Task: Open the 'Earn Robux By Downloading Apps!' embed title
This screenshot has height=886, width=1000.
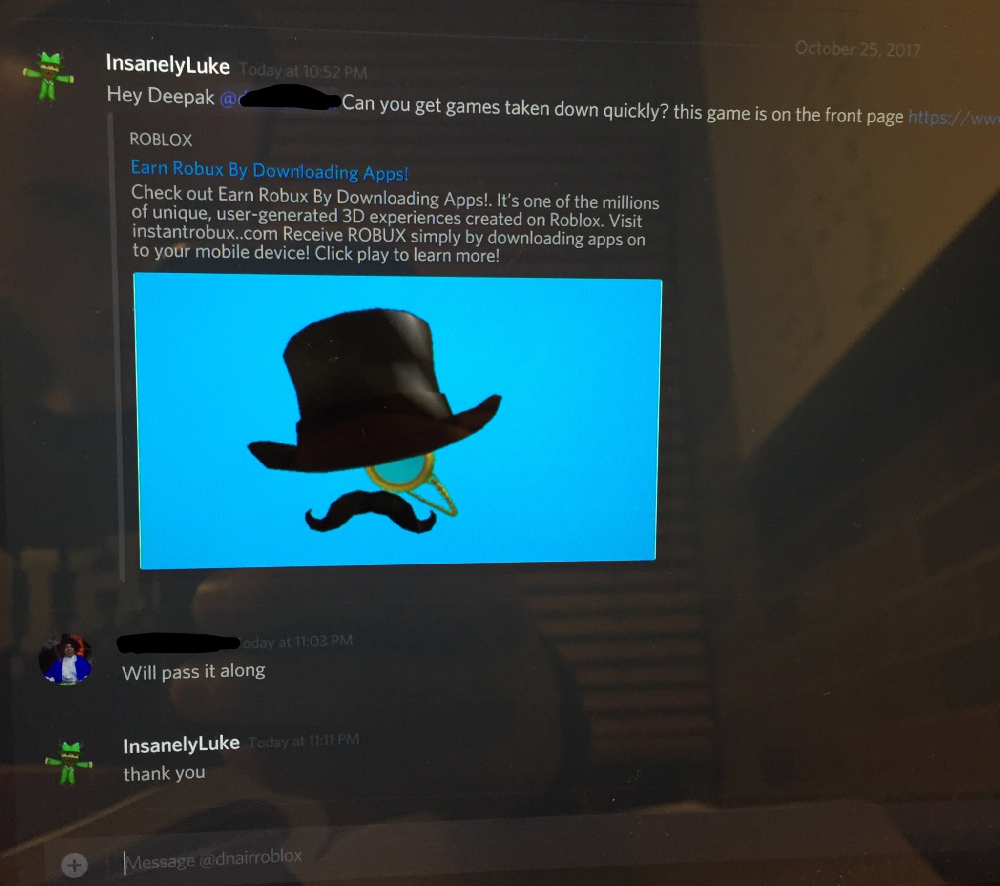Action: (x=269, y=170)
